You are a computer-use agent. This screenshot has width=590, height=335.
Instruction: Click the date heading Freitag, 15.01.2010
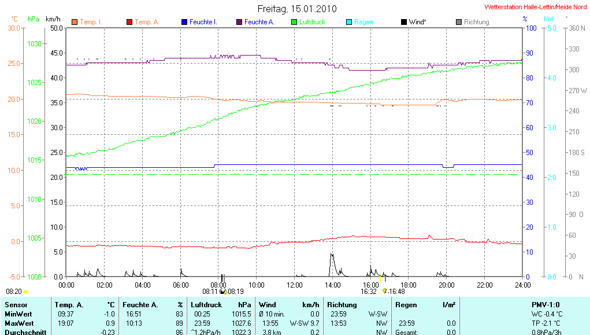click(x=296, y=9)
